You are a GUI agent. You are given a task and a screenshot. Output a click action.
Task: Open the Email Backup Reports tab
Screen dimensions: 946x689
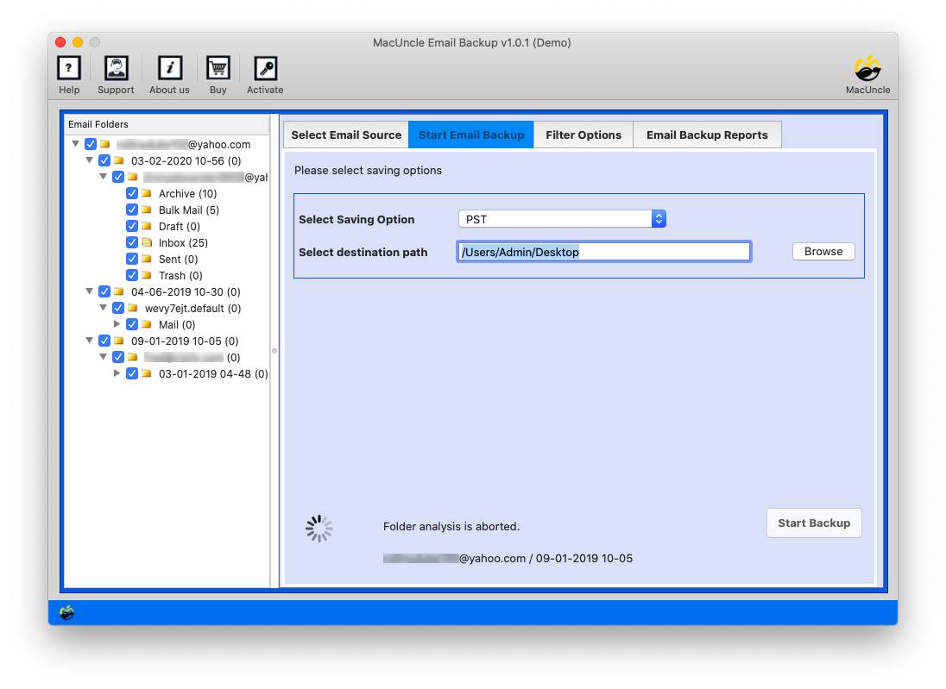[x=706, y=135]
